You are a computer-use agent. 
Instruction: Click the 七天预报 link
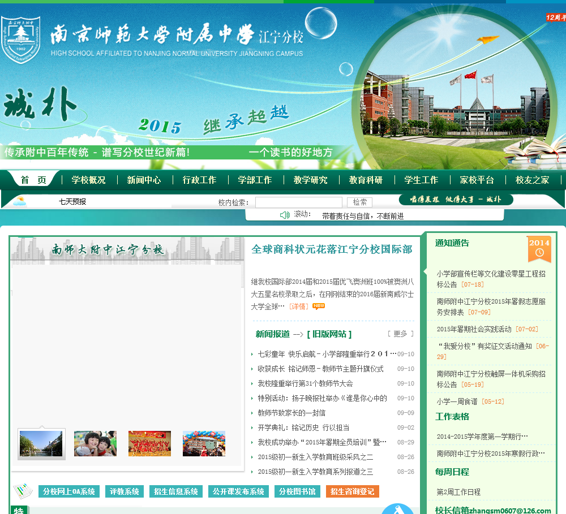(72, 202)
